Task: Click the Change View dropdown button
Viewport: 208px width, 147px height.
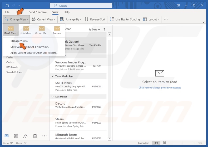Action: 16,19
